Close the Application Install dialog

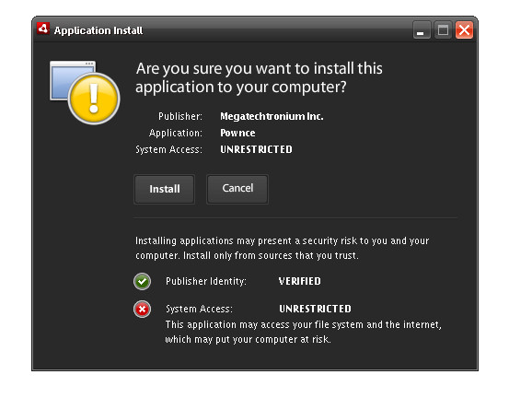tap(464, 30)
